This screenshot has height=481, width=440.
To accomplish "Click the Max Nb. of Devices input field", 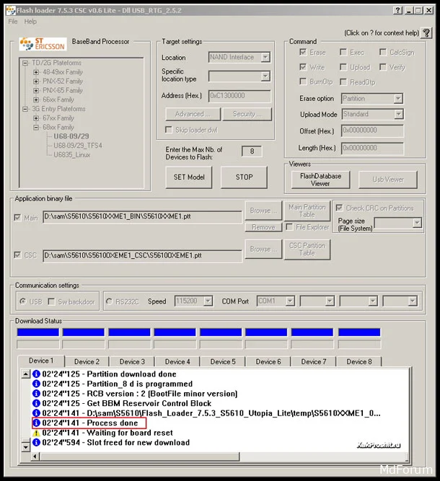I will click(251, 151).
